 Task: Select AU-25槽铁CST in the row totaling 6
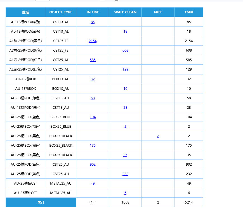pos(25,193)
